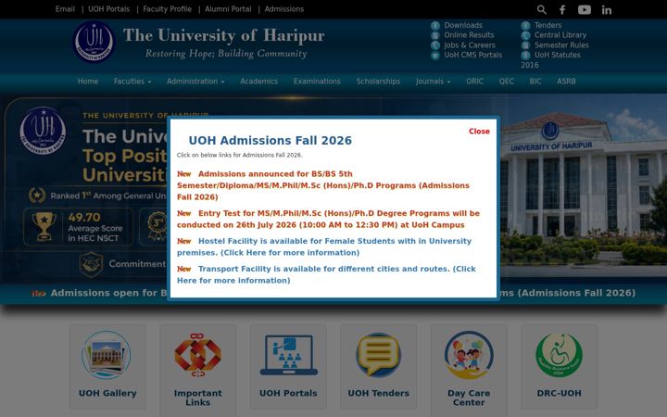This screenshot has height=417, width=667.
Task: Open the QEC menu item
Action: coord(506,82)
